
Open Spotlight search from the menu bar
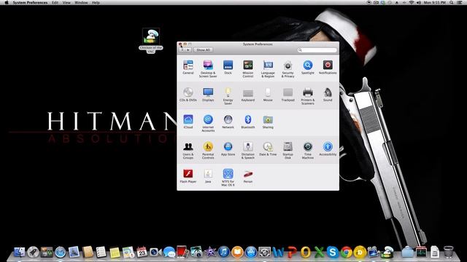(452, 2)
